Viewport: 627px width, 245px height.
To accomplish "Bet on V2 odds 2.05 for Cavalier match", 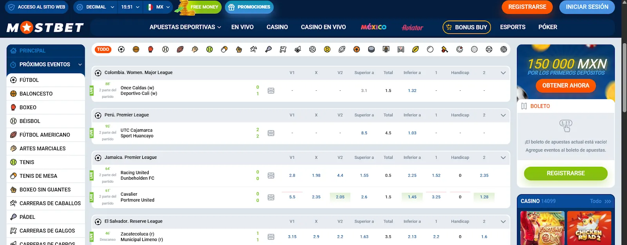I will coord(340,197).
